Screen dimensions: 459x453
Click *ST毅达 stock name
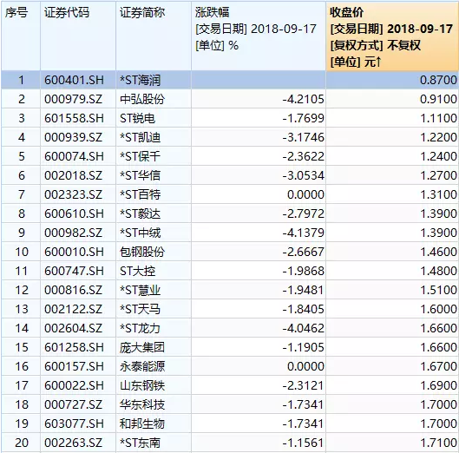[x=141, y=213]
